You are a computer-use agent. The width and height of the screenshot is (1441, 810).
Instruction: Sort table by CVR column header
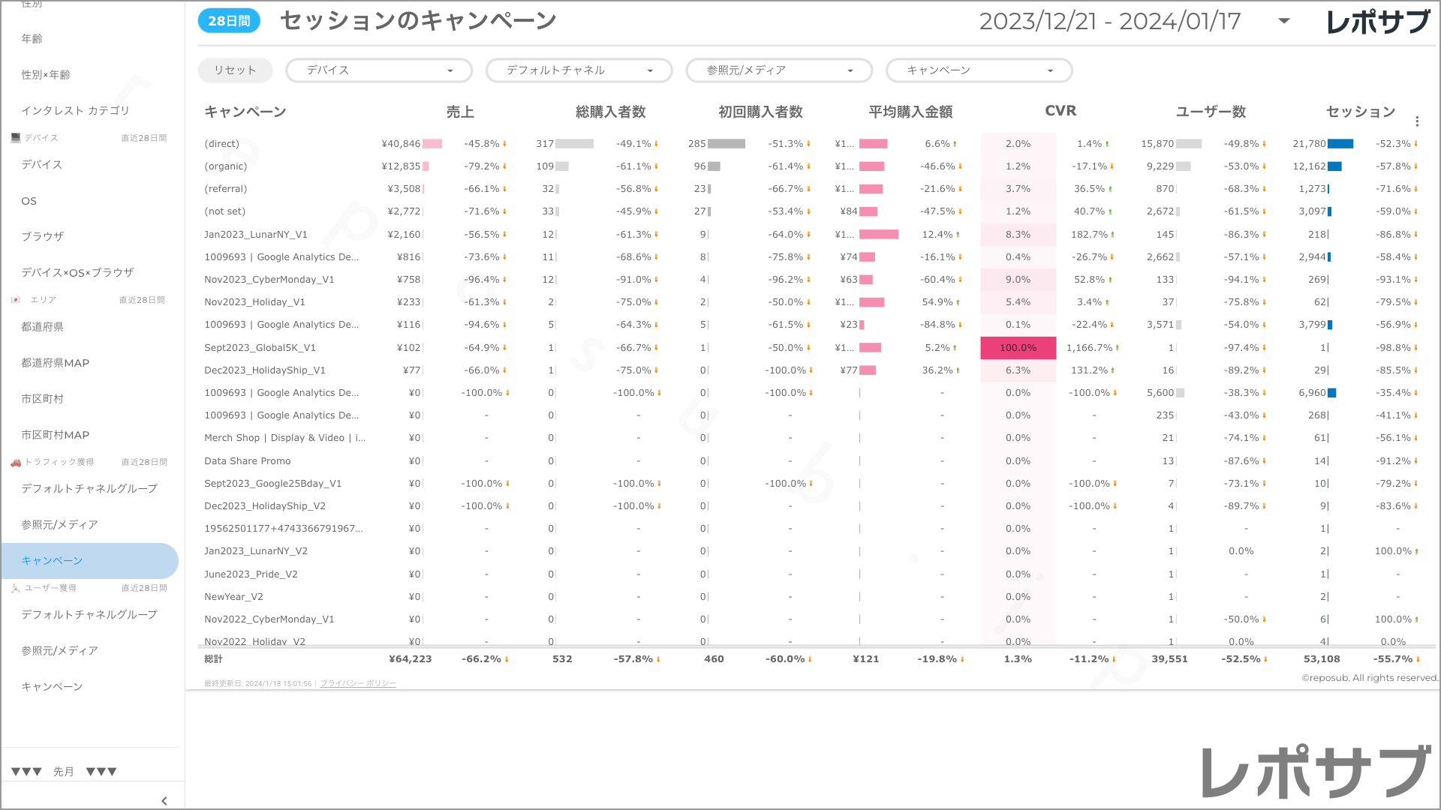1060,111
